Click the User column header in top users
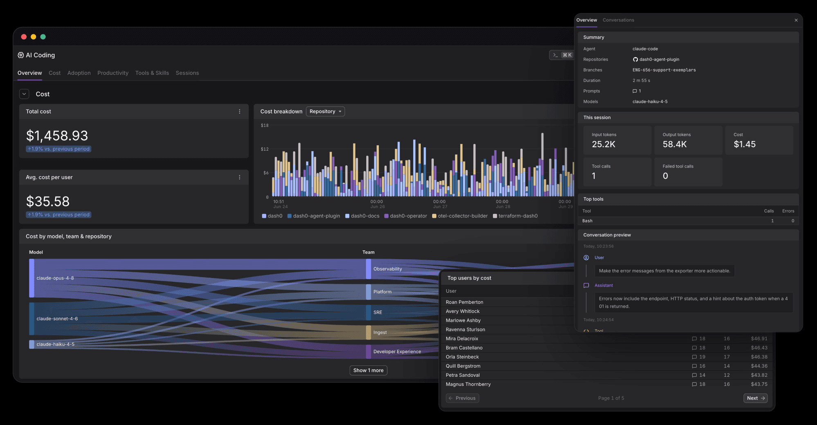Screen dimensions: 817x425 (x=451, y=291)
